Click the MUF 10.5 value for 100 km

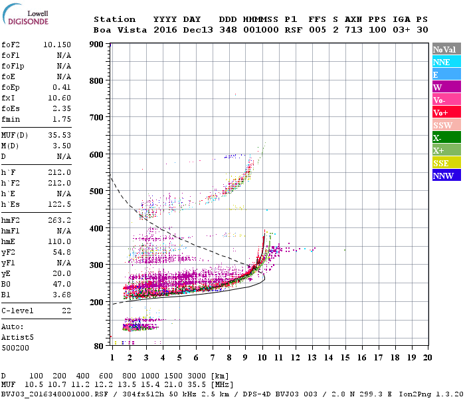coord(34,385)
